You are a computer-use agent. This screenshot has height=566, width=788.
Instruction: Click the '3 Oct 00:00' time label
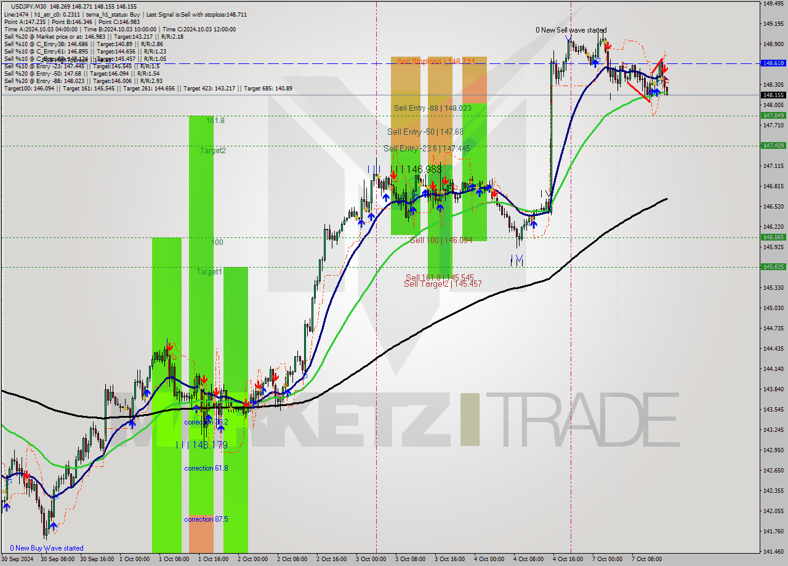pyautogui.click(x=371, y=559)
